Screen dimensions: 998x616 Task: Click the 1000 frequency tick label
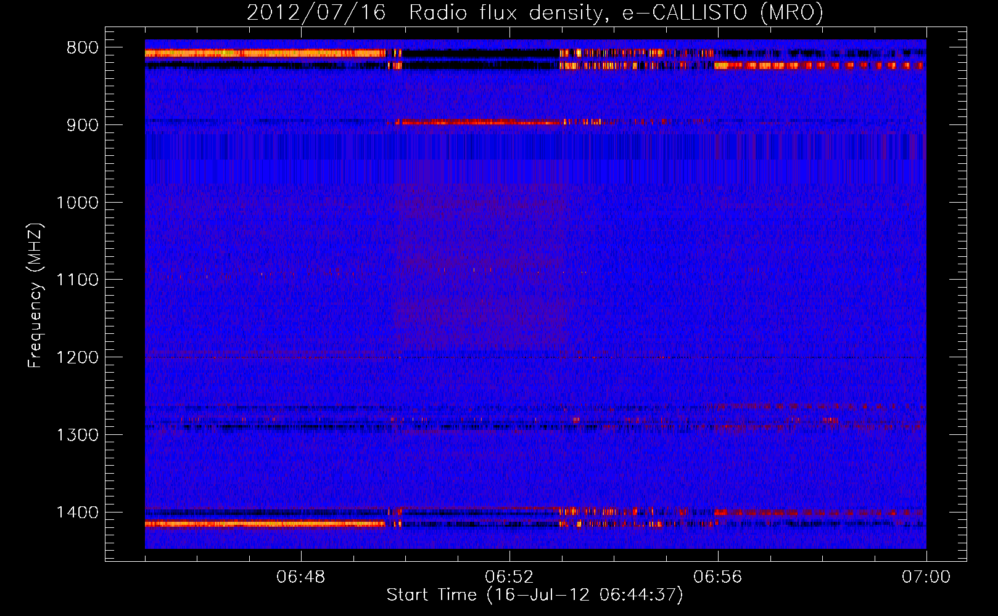point(77,203)
